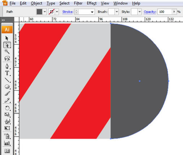Open the Object menu
The image size is (183, 155).
tap(36, 3)
